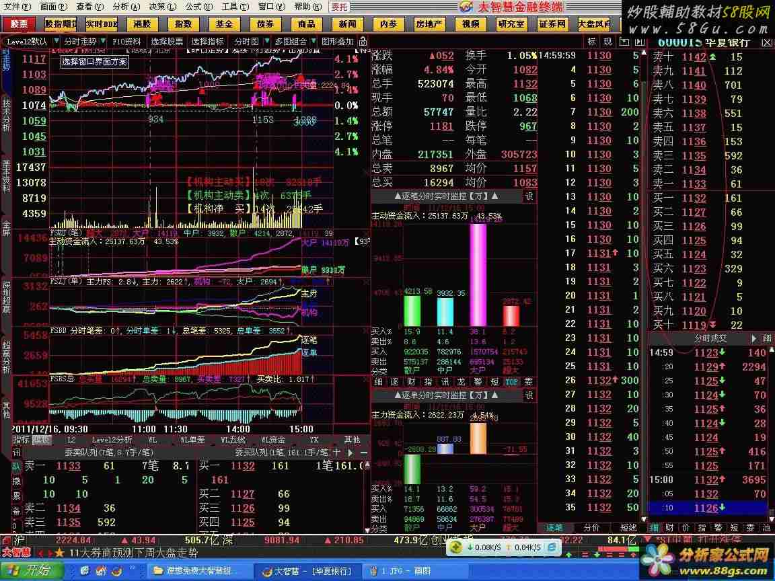Click the 讯 icon in the middle mini tab row
The width and height of the screenshot is (775, 581).
point(444,381)
